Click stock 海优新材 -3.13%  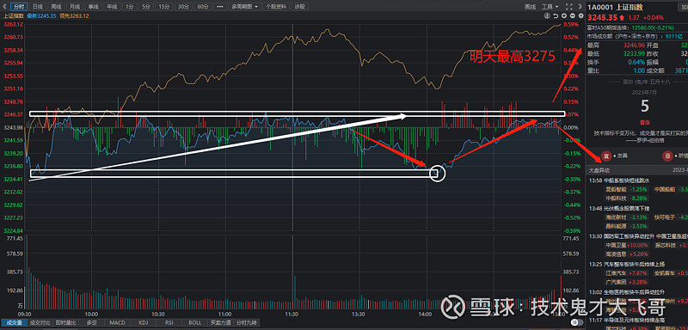[627, 217]
